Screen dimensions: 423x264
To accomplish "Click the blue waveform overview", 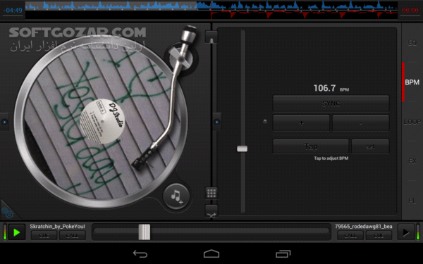I will pos(211,6).
